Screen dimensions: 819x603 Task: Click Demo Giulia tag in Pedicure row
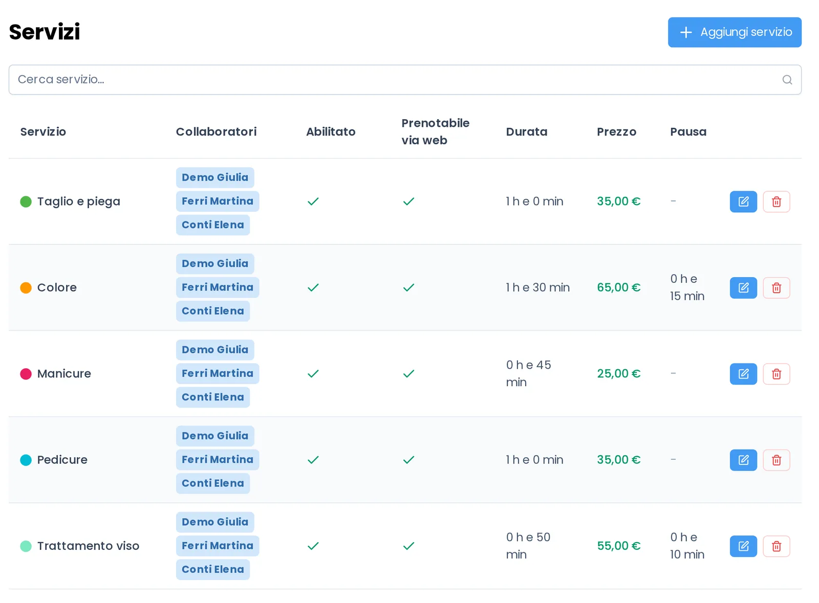pyautogui.click(x=215, y=436)
